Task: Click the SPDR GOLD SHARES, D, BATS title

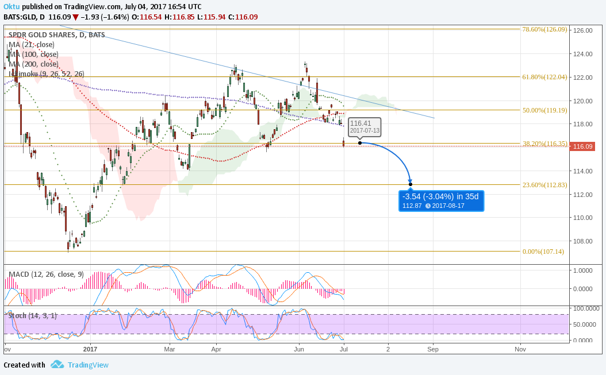Action: pyautogui.click(x=56, y=35)
